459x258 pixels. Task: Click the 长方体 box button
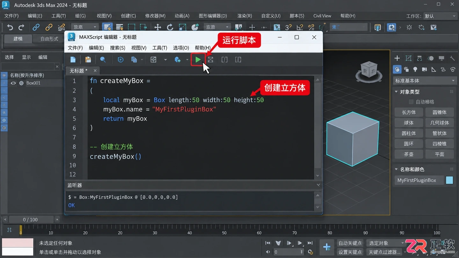[409, 112]
